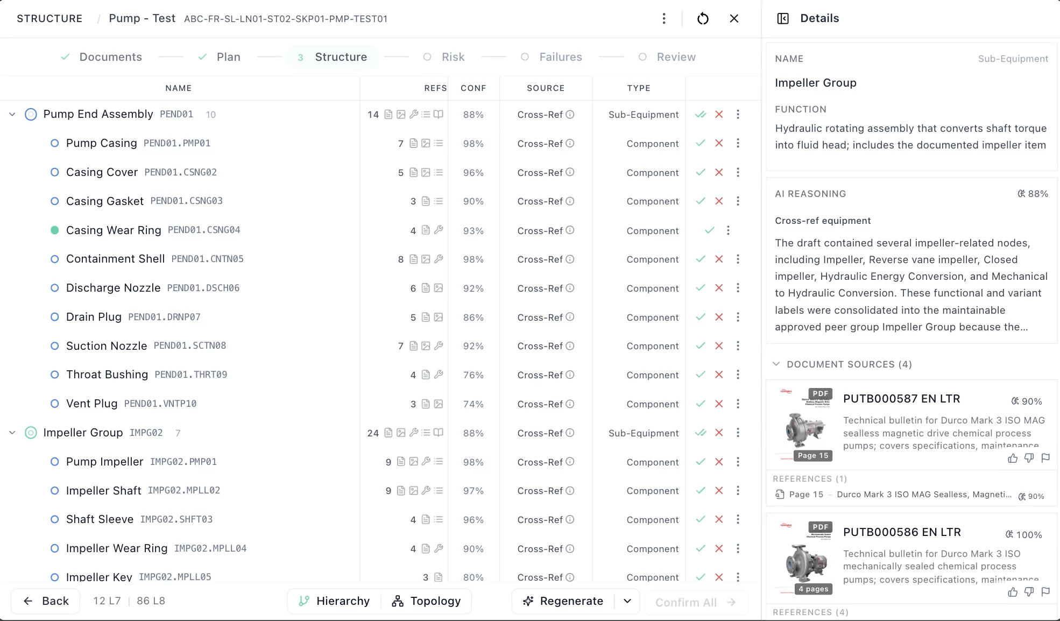The image size is (1060, 621).
Task: Click book reference icon for Pump End Assembly
Action: pyautogui.click(x=439, y=114)
